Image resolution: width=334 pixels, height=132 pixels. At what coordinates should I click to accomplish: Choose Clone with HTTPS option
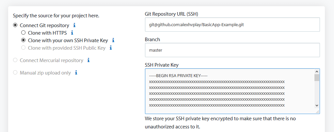click(24, 33)
